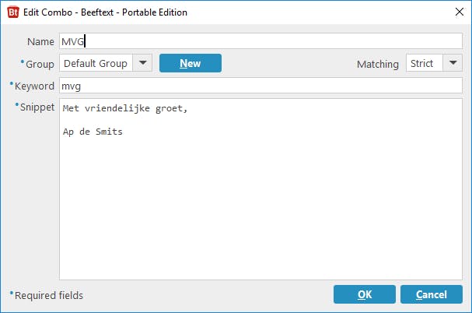
Task: Click the 'Met vriendelijke groet,' snippet line
Action: [x=125, y=108]
